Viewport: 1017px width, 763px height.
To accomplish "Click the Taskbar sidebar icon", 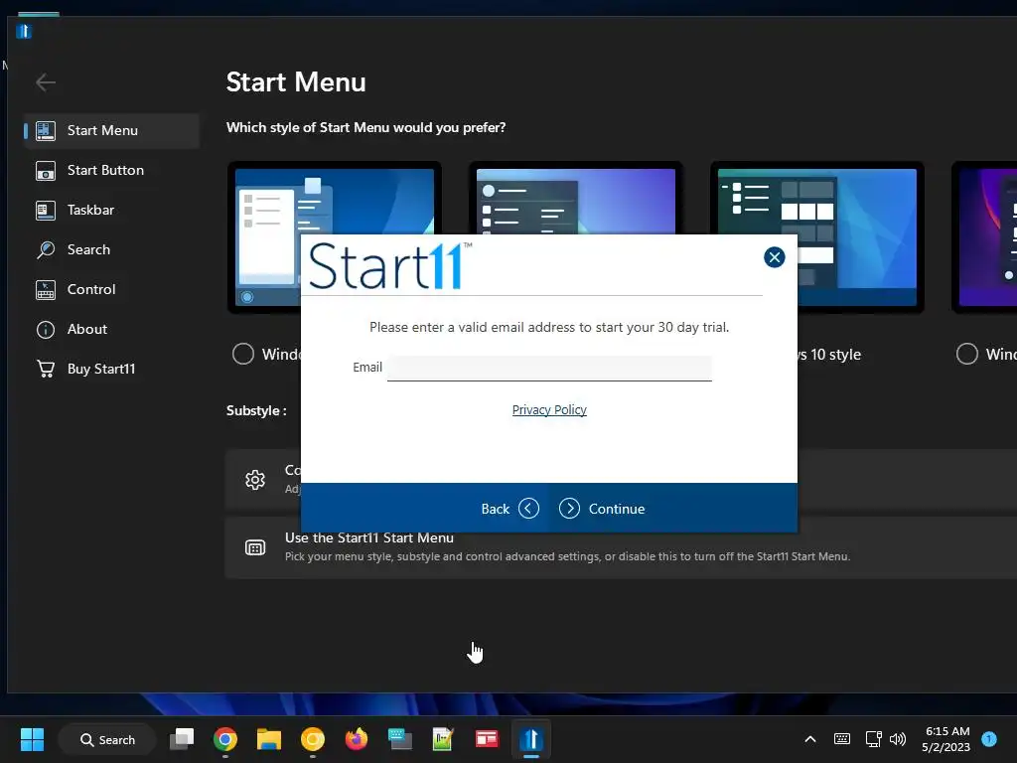I will [x=46, y=211].
